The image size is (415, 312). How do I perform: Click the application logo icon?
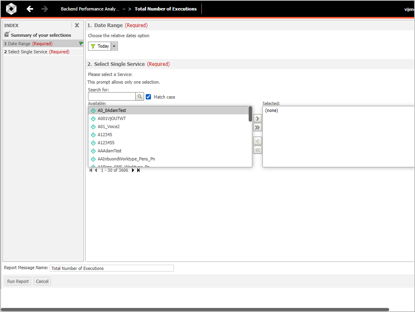coord(11,9)
